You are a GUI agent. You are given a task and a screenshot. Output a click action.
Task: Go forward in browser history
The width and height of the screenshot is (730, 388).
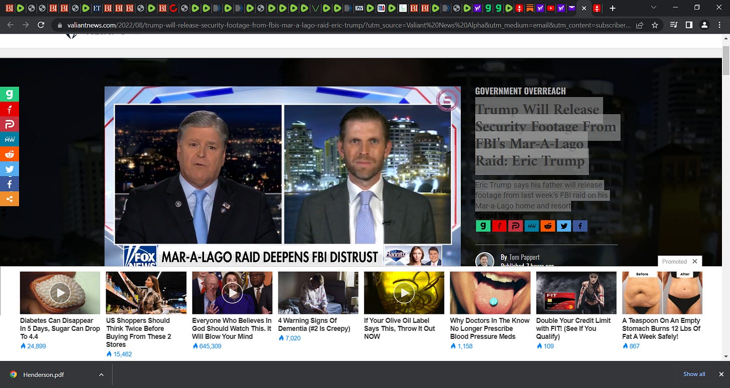26,25
